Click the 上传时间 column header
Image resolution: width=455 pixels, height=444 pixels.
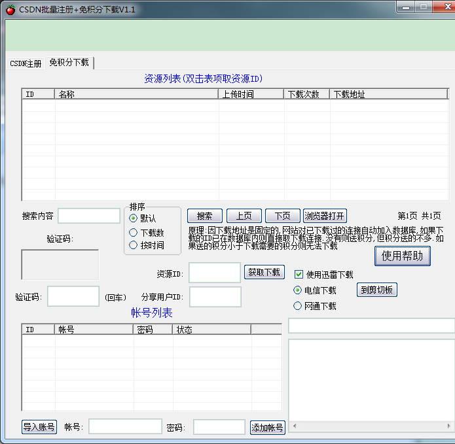coord(251,94)
